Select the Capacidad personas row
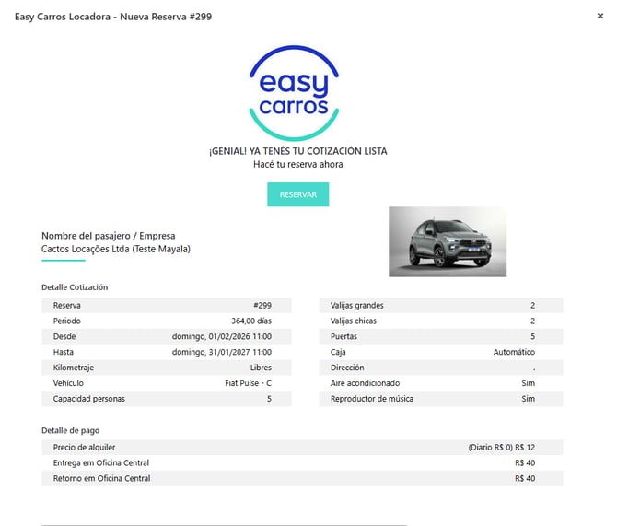Image resolution: width=617 pixels, height=526 pixels. coord(166,399)
